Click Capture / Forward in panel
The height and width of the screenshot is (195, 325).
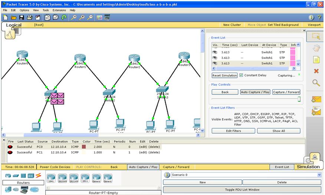(x=286, y=92)
